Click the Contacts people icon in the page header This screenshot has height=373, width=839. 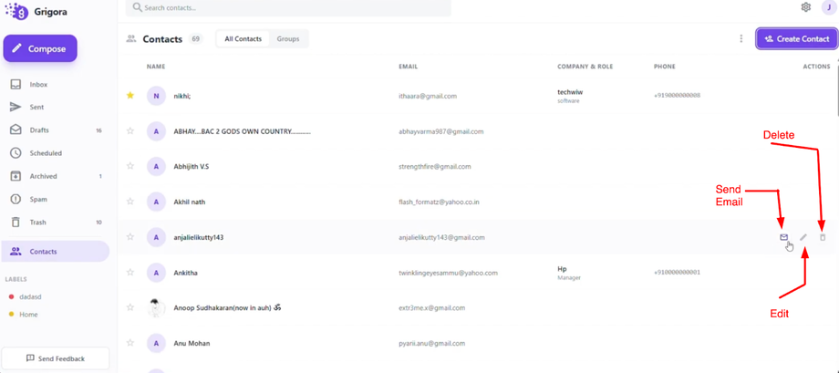click(130, 38)
